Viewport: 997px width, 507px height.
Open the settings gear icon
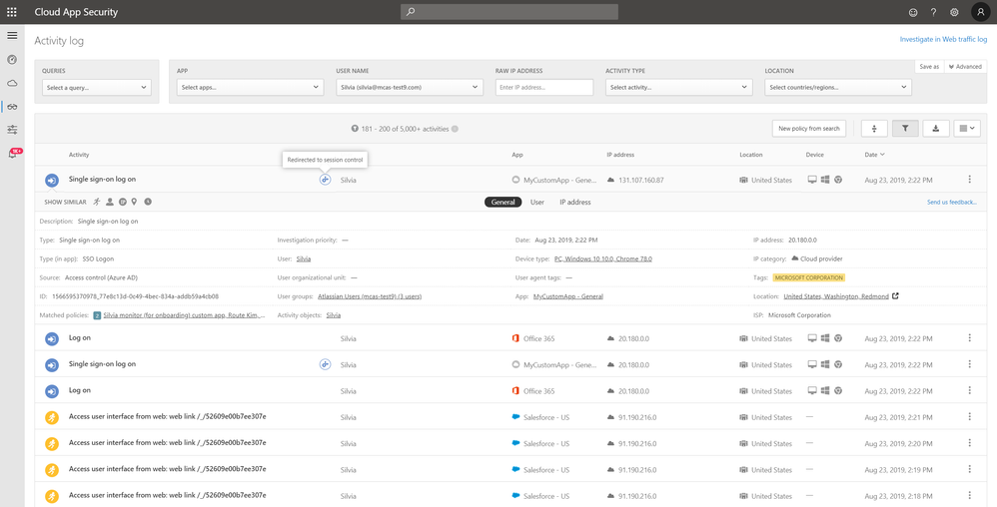954,12
